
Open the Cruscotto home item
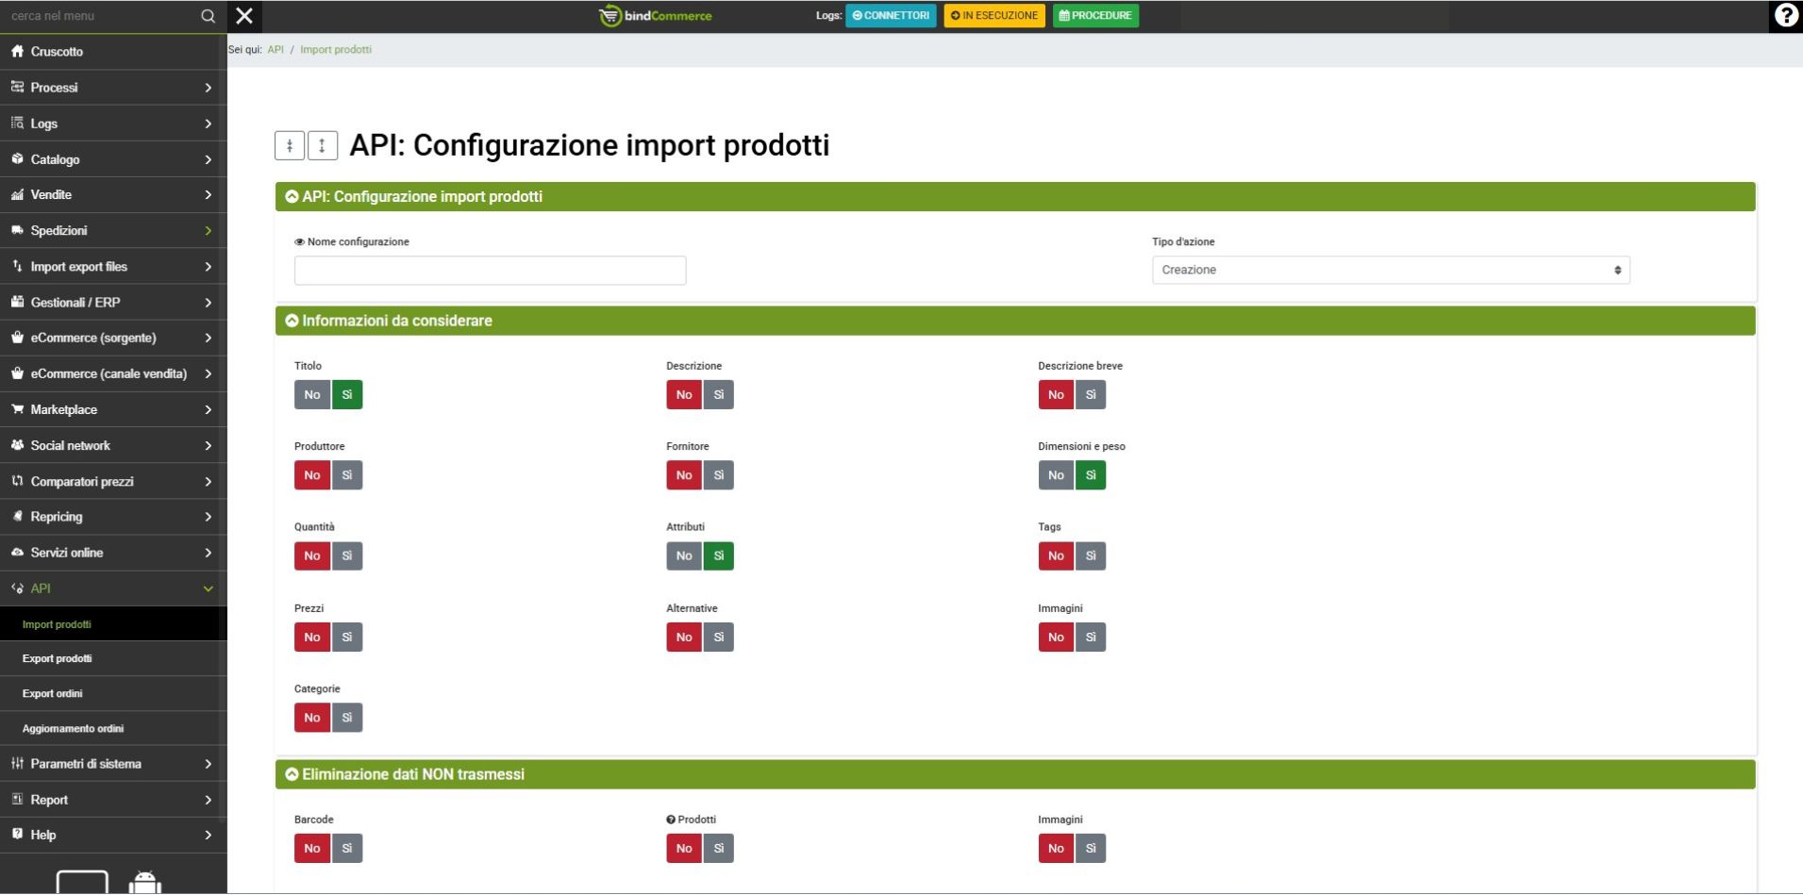pos(57,52)
